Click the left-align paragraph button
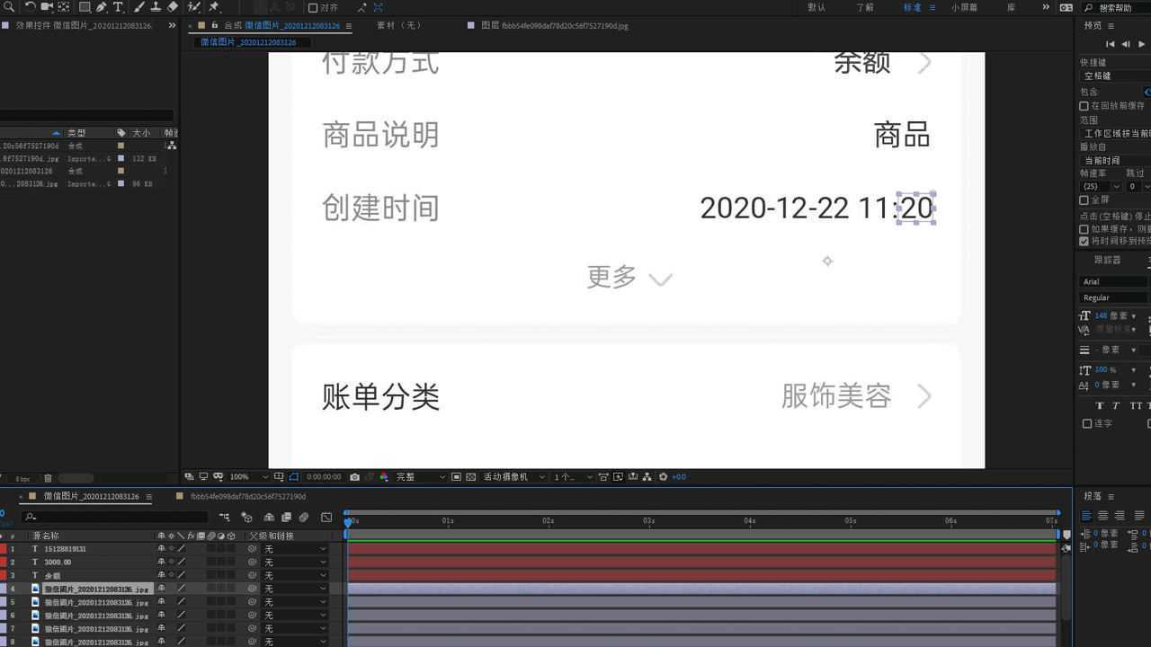 pos(1085,516)
